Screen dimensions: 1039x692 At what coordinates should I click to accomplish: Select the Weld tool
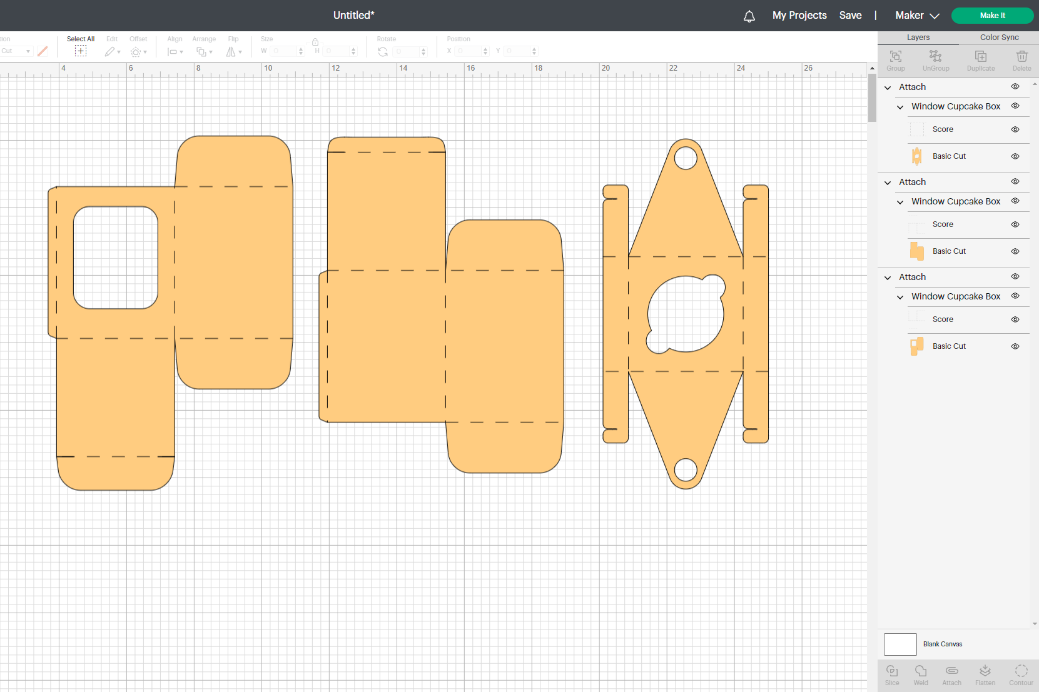tap(921, 675)
